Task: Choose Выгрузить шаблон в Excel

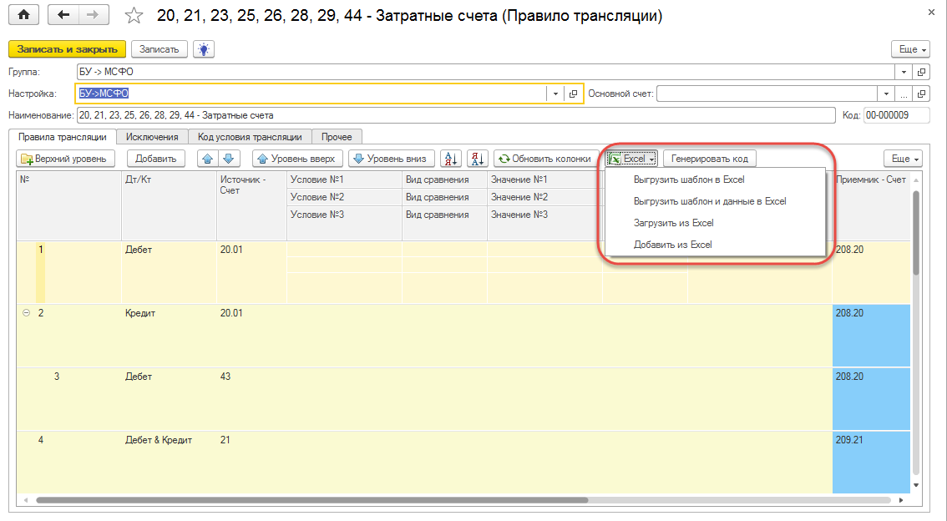Action: tap(688, 180)
